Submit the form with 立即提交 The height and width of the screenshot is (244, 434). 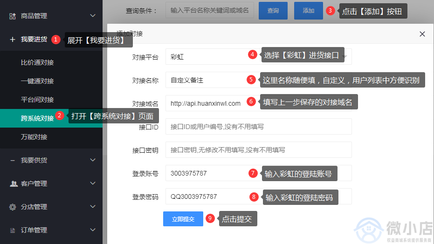pos(183,219)
